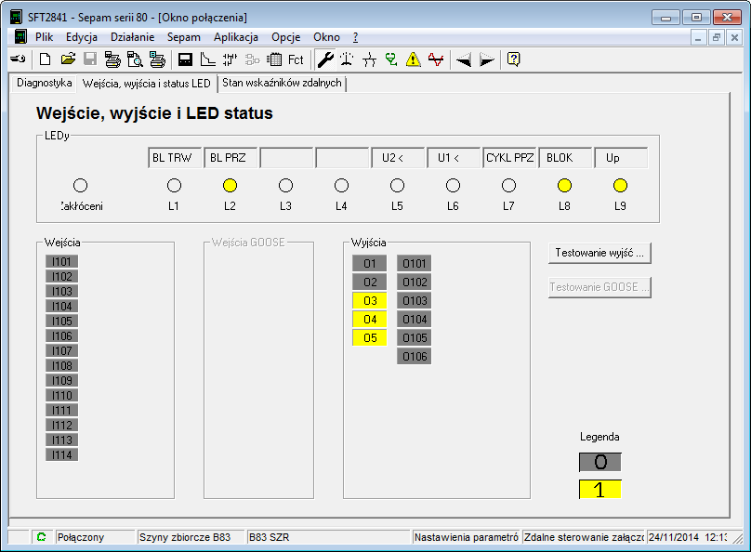The image size is (751, 552).
Task: Select Wejścia, wyjścia i status LED tab
Action: pos(147,84)
